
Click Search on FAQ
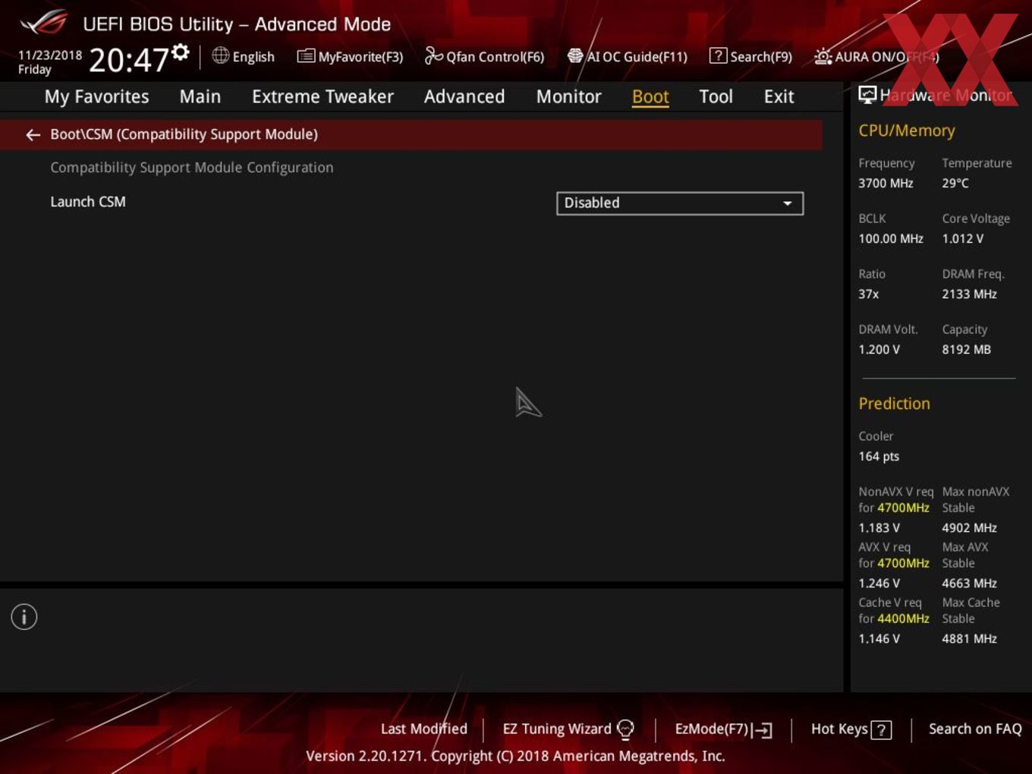975,728
